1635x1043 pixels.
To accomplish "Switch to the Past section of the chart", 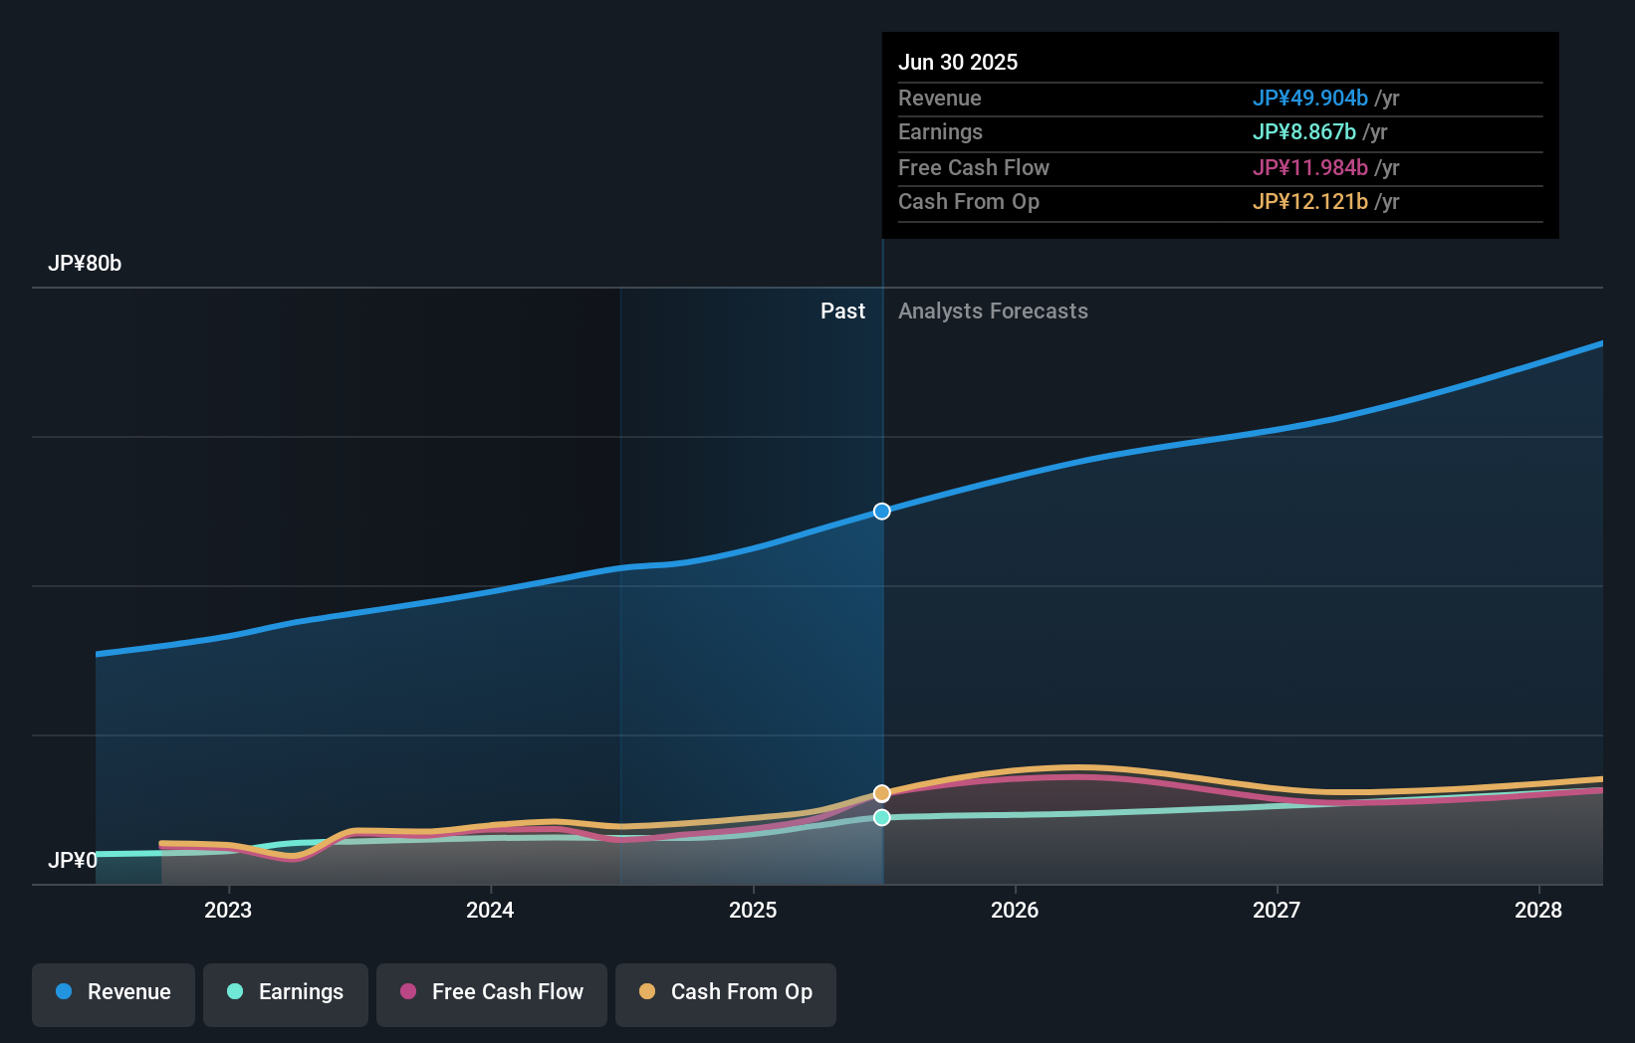I will 843,311.
